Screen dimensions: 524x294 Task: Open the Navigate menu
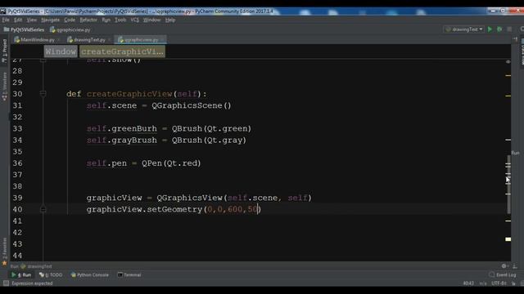point(51,20)
